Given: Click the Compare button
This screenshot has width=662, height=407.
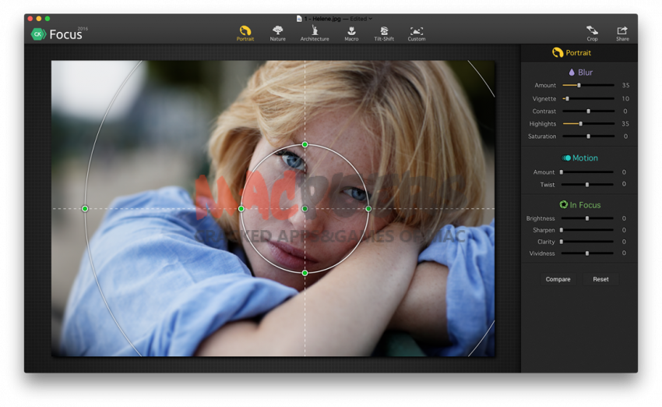Looking at the screenshot, I should 558,279.
